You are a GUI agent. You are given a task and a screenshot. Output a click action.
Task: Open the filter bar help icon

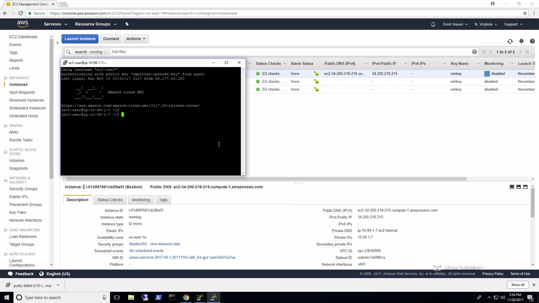click(475, 52)
